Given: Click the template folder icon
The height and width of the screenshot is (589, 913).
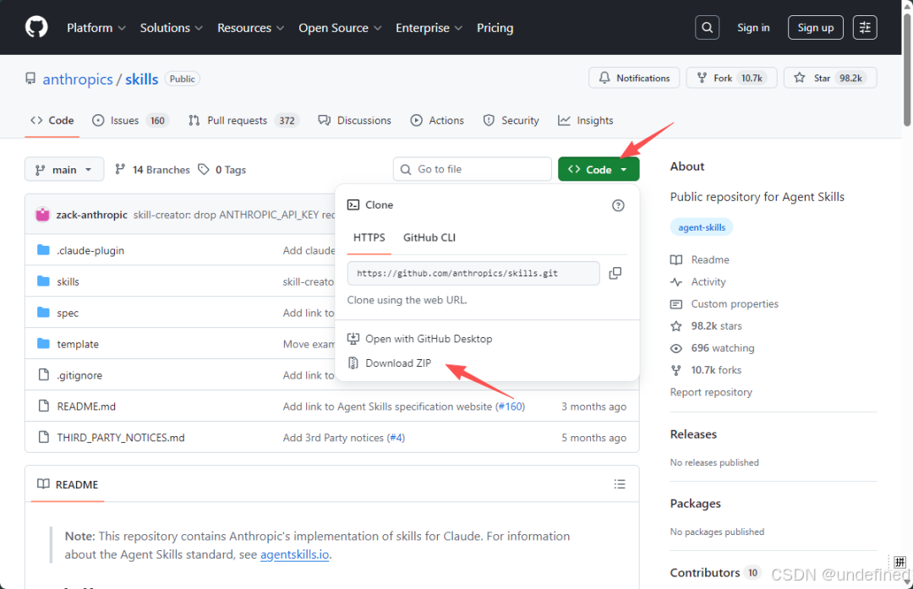Looking at the screenshot, I should pos(43,344).
